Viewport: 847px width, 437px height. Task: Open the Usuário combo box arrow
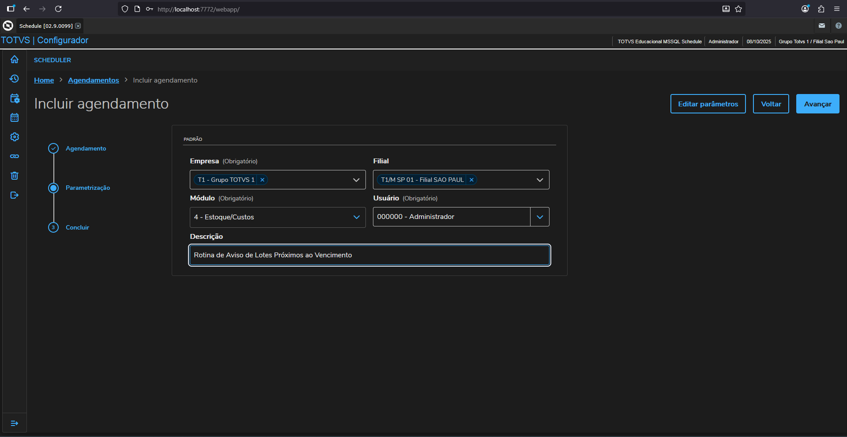pyautogui.click(x=539, y=217)
